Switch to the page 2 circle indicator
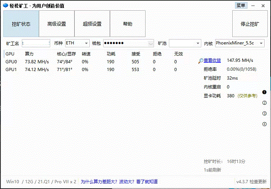 click(x=264, y=103)
